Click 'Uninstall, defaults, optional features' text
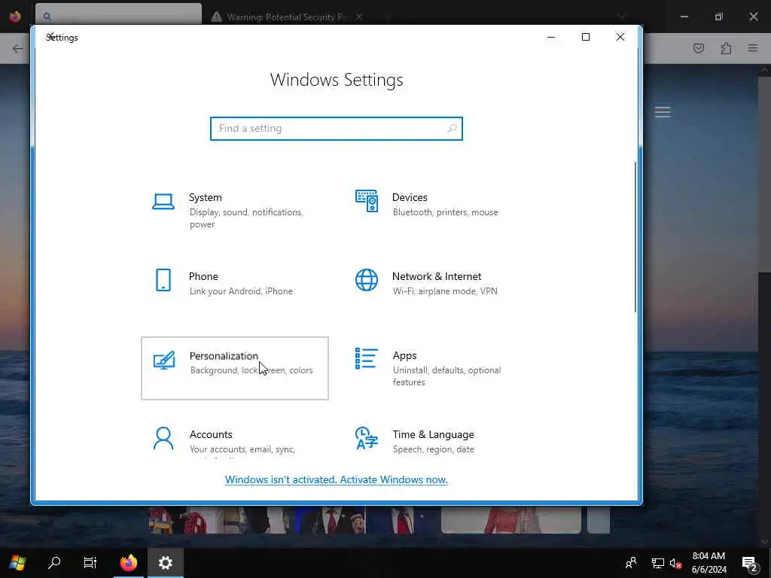 tap(446, 376)
